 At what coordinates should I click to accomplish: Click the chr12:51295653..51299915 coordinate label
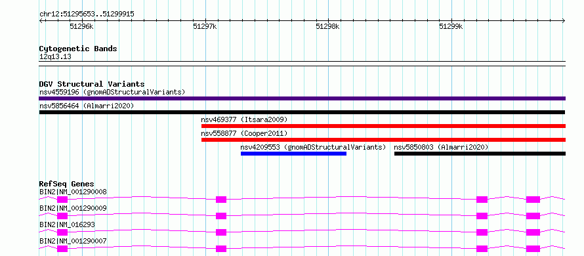(87, 14)
